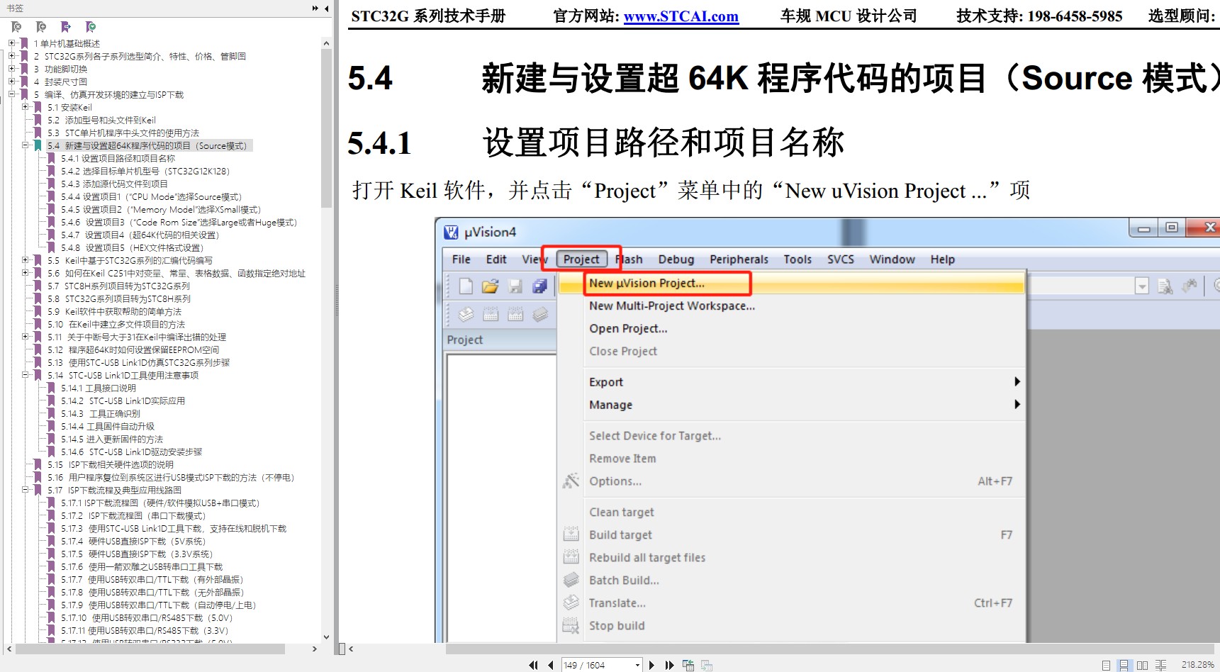Screen dimensions: 1220x672
Task: Expand bookmark 3 功能脚切换
Action: 11,69
